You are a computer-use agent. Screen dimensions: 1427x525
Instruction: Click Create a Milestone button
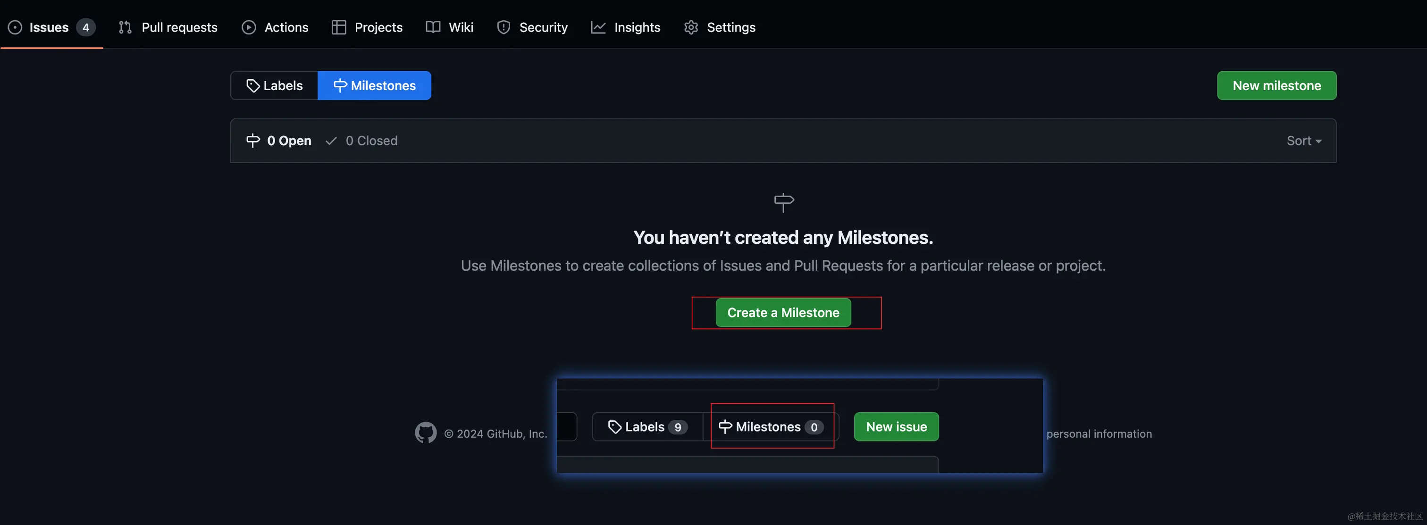tap(783, 313)
